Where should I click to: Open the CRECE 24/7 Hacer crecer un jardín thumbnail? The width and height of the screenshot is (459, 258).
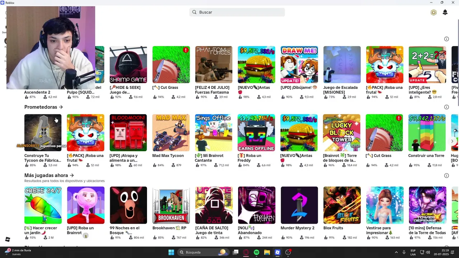tap(43, 205)
